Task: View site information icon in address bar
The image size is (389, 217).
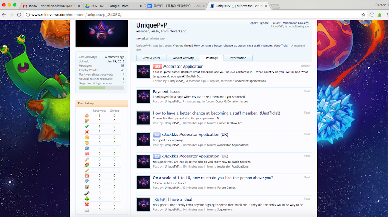Action: tap(28, 15)
